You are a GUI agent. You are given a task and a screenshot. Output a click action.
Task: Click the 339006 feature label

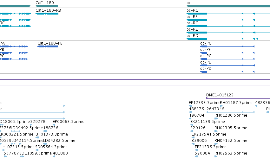tap(199, 141)
